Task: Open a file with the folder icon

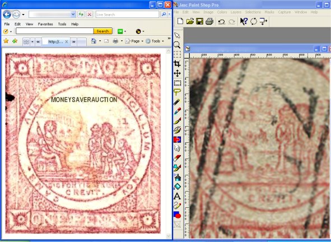Action: (x=190, y=21)
